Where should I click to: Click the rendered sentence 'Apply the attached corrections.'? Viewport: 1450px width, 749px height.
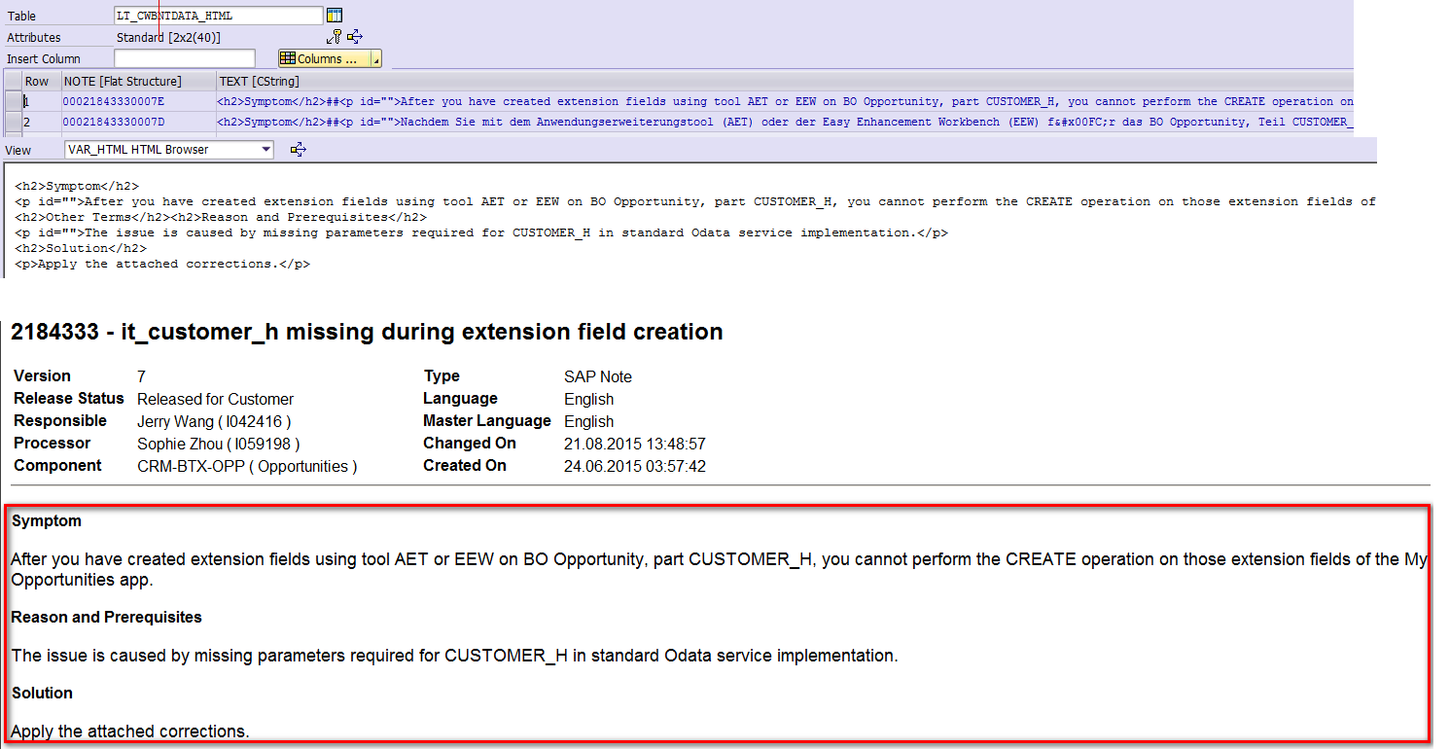click(x=130, y=731)
